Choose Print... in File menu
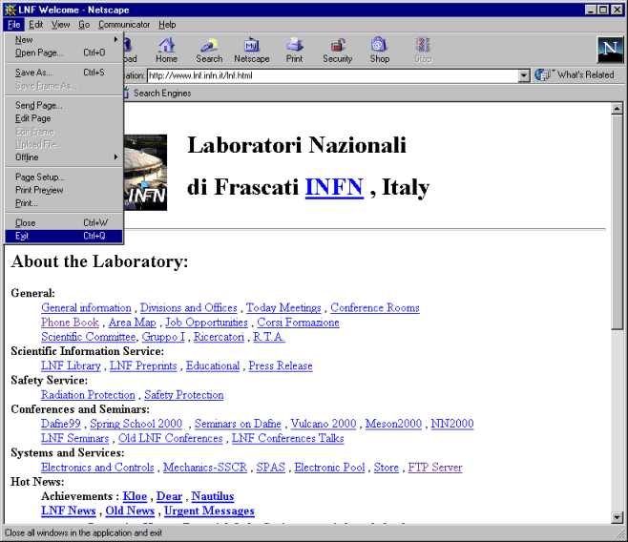 tap(64, 203)
